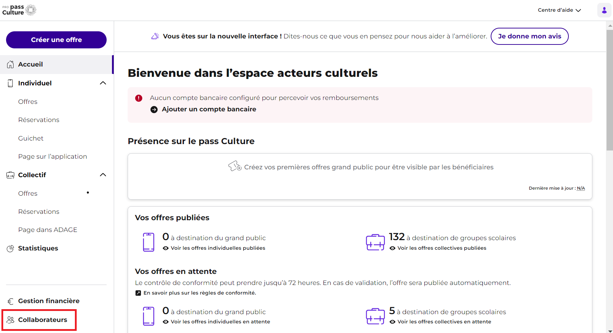Screen dimensions: 613x333
Task: Open Page dans ADAGE
Action: pyautogui.click(x=48, y=230)
